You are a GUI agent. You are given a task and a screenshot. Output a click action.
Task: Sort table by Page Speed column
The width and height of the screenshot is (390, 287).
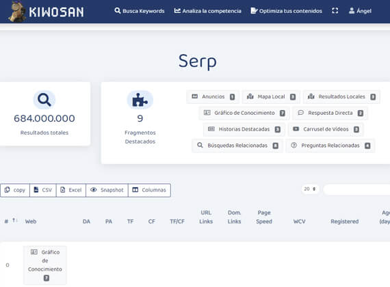point(264,217)
